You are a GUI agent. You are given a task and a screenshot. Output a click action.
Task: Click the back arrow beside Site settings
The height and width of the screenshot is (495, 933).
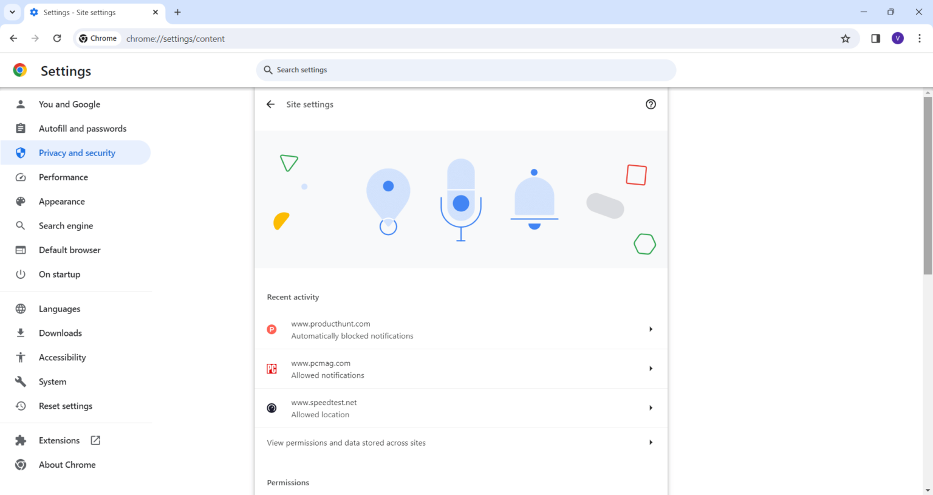271,104
